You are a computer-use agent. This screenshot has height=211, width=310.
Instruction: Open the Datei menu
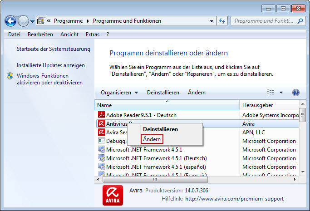coord(14,34)
